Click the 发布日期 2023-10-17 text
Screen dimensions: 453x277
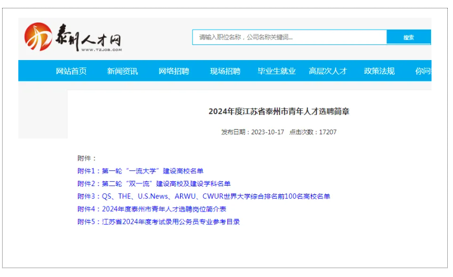tap(252, 132)
